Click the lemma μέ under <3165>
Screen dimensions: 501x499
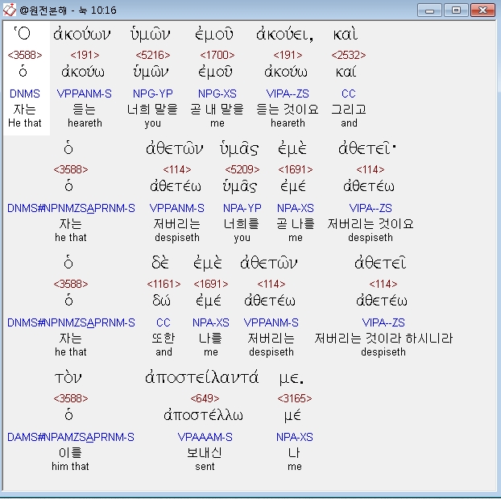coord(292,416)
